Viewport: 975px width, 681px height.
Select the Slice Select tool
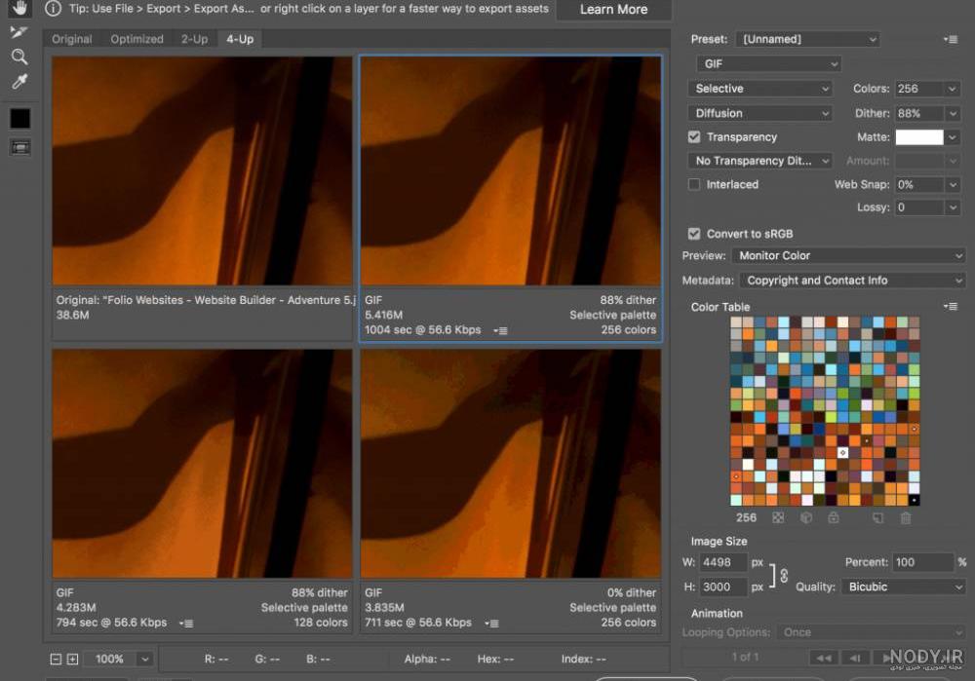pos(19,32)
